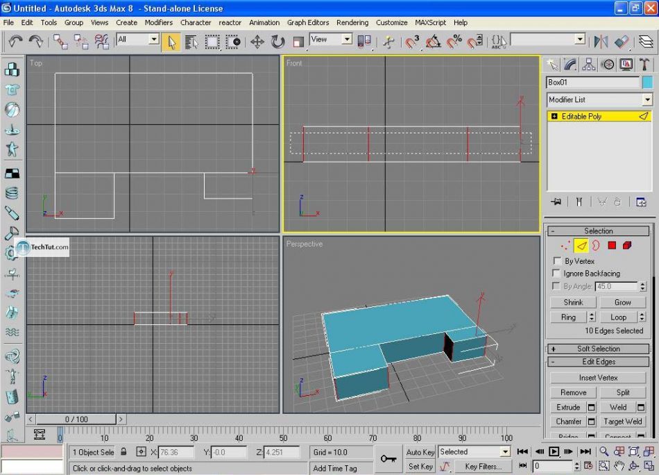659x475 pixels.
Task: Switch to the Create panel tab
Action: click(552, 65)
